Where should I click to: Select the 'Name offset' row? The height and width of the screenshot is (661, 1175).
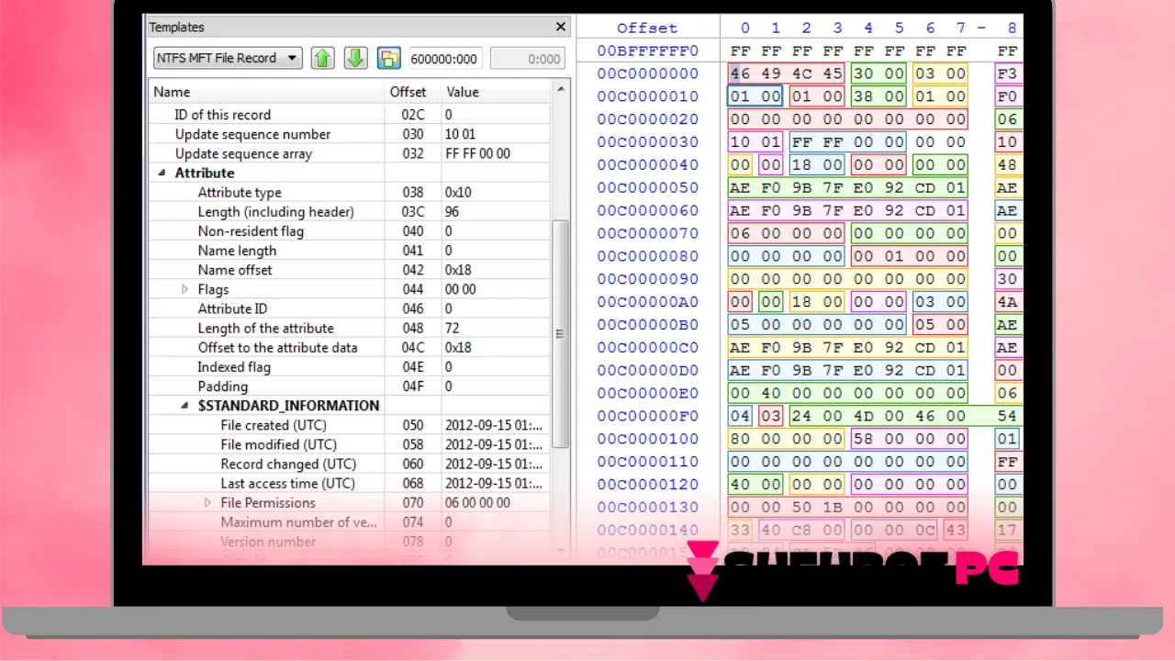click(349, 270)
